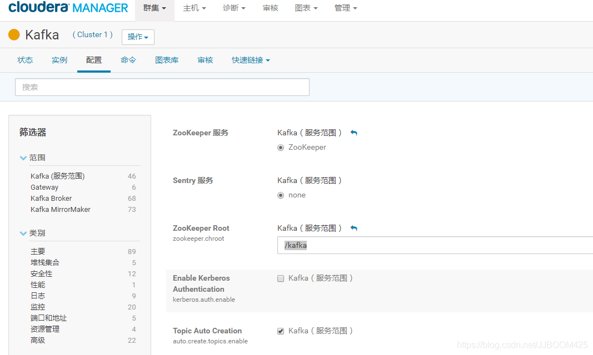The width and height of the screenshot is (593, 355).
Task: Select the none radio for Sentry 服务
Action: [281, 195]
